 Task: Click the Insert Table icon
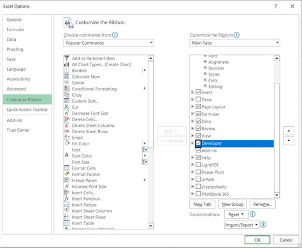67,223
